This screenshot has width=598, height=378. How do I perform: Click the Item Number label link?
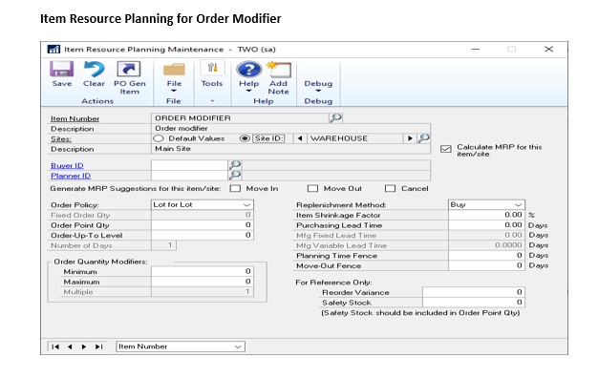point(75,119)
